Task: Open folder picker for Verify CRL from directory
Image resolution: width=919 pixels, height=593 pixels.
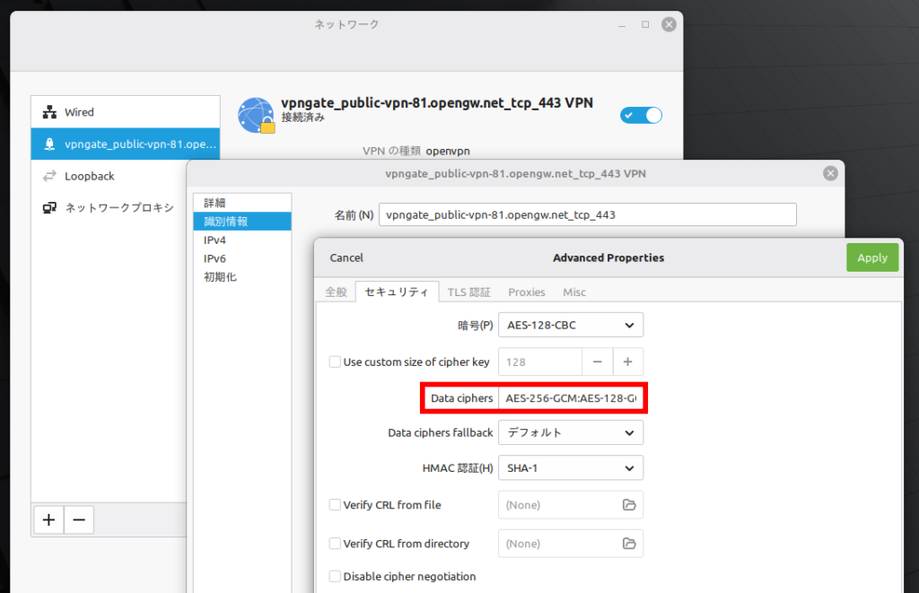Action: (628, 543)
